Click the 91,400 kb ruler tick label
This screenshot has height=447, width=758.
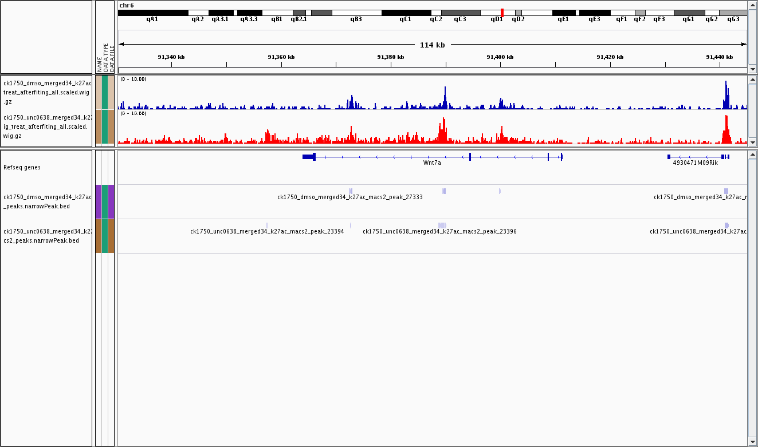[500, 57]
